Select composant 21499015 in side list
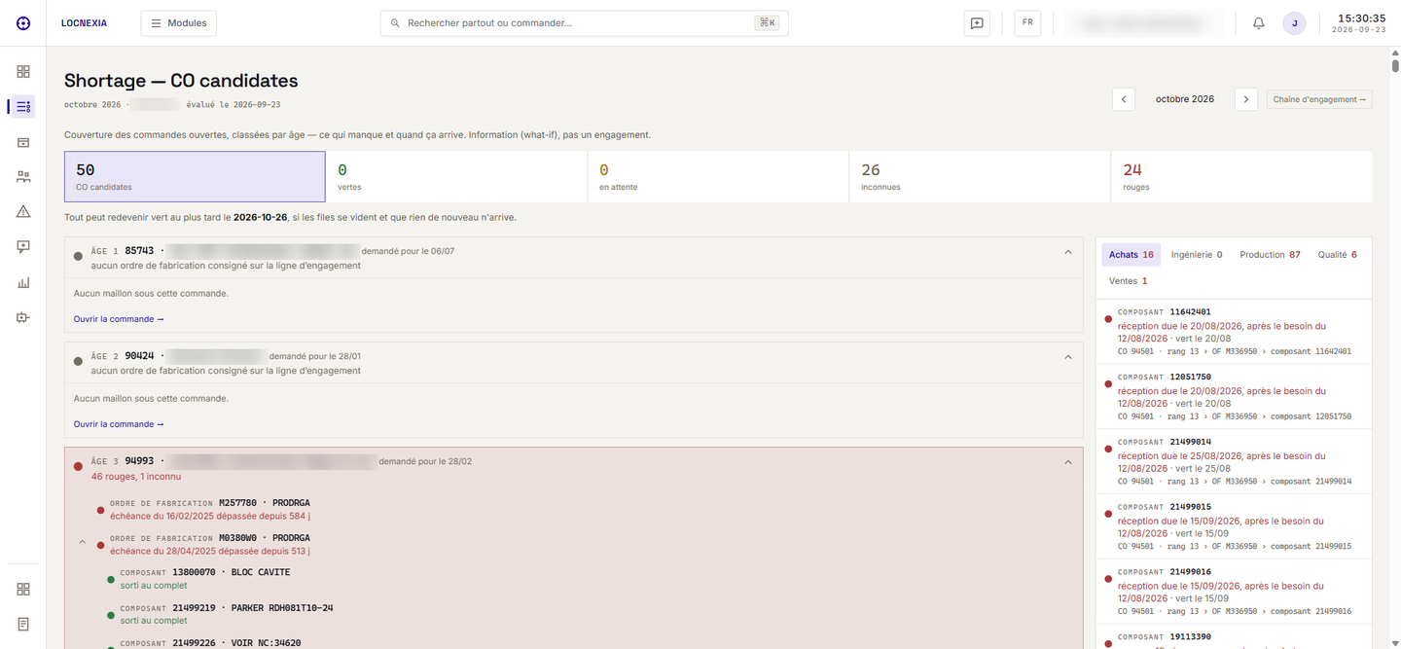This screenshot has width=1401, height=649. click(1234, 526)
